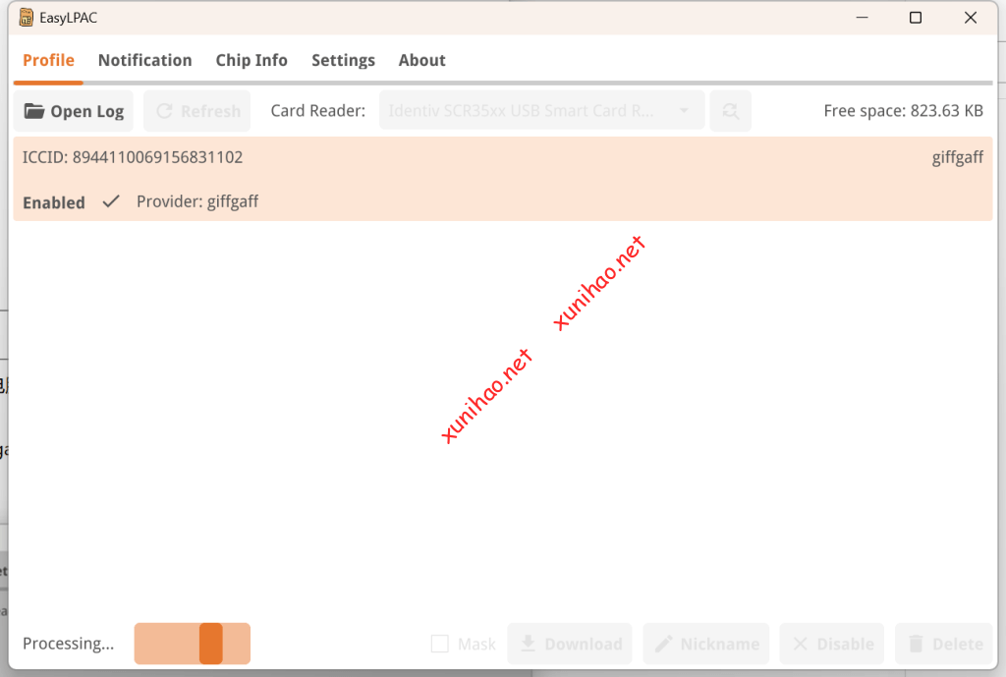Click the trash can Delete icon
Image resolution: width=1006 pixels, height=677 pixels.
[x=916, y=644]
